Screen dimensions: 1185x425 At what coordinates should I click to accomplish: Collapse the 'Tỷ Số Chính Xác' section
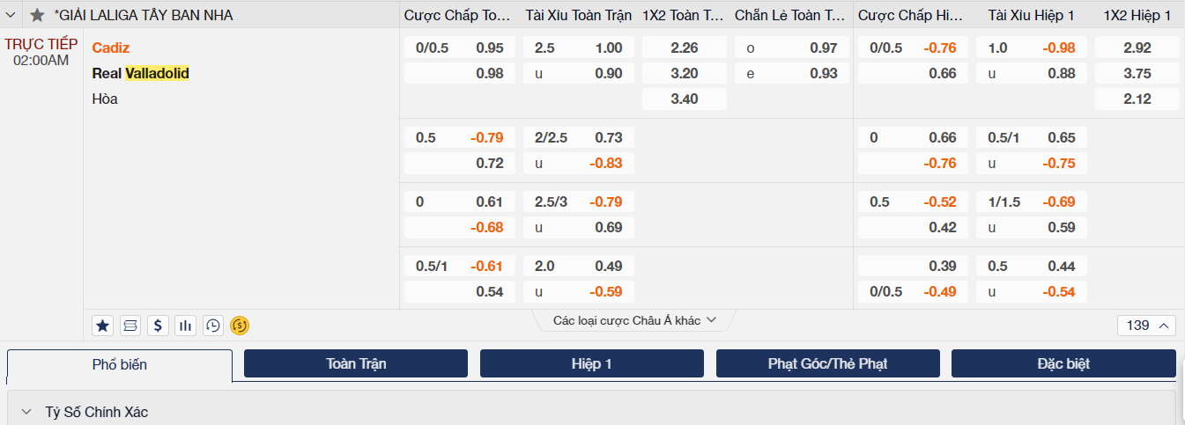coord(27,412)
